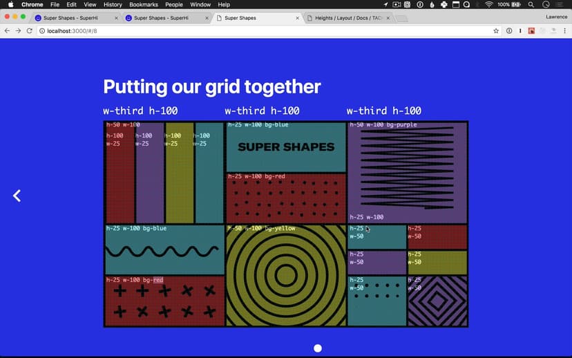The image size is (572, 358).
Task: Click the Lawrence profile button
Action: (556, 17)
